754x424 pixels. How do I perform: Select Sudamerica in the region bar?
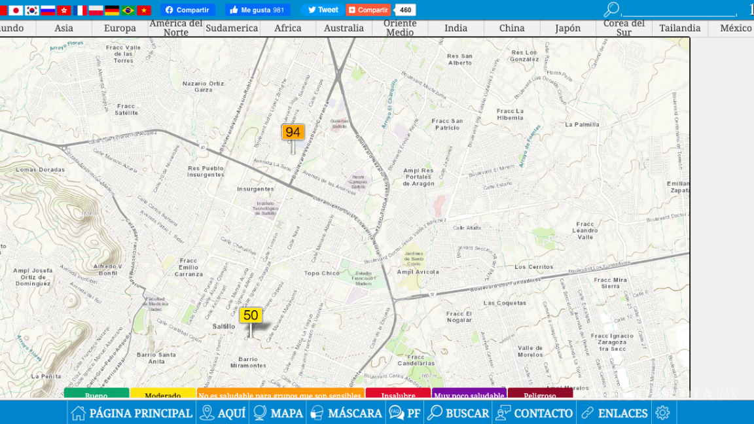click(x=232, y=28)
